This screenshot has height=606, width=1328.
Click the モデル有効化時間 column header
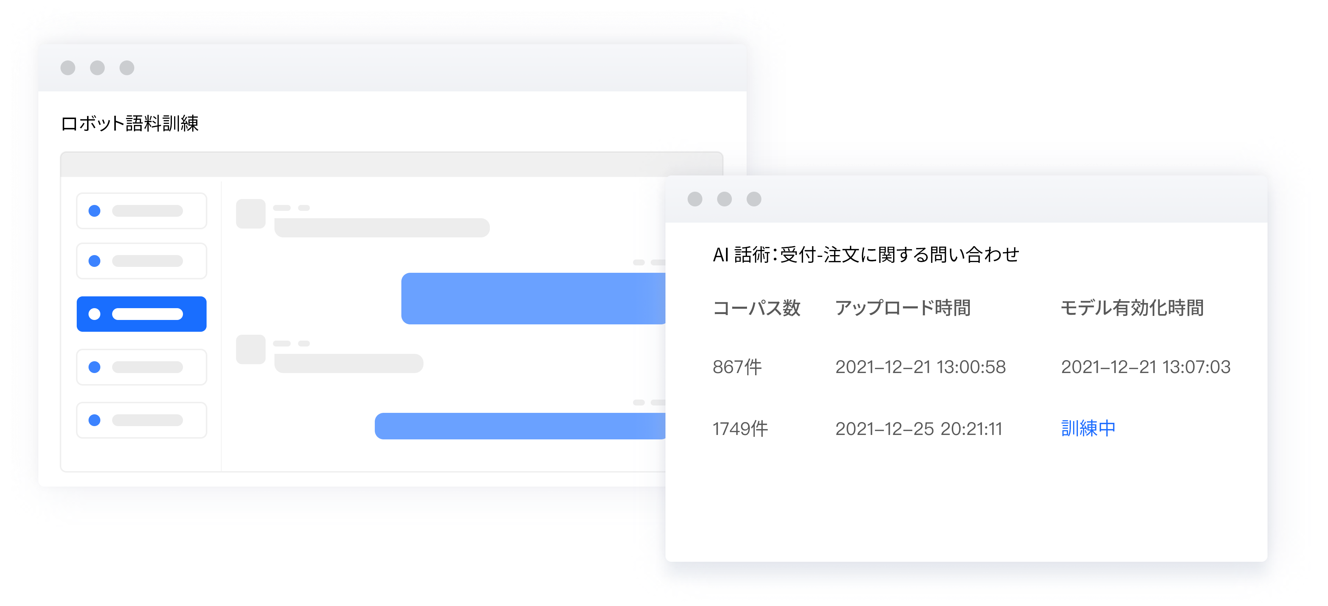pos(1132,308)
